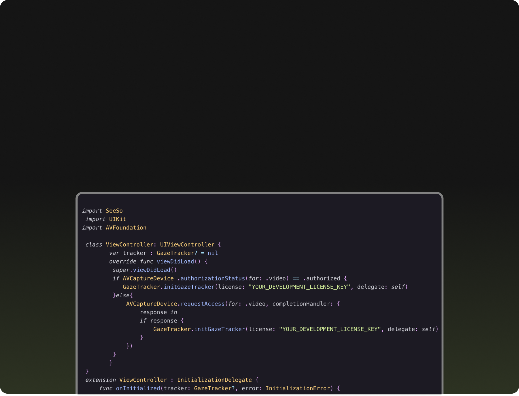
Task: Click the UIViewController superclass name
Action: click(x=187, y=244)
